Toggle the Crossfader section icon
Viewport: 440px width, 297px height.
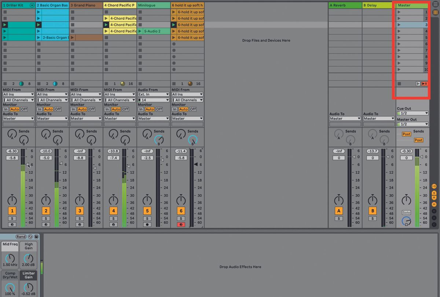[434, 217]
